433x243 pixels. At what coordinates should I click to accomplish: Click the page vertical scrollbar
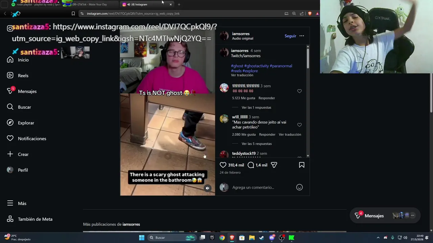coord(431,93)
